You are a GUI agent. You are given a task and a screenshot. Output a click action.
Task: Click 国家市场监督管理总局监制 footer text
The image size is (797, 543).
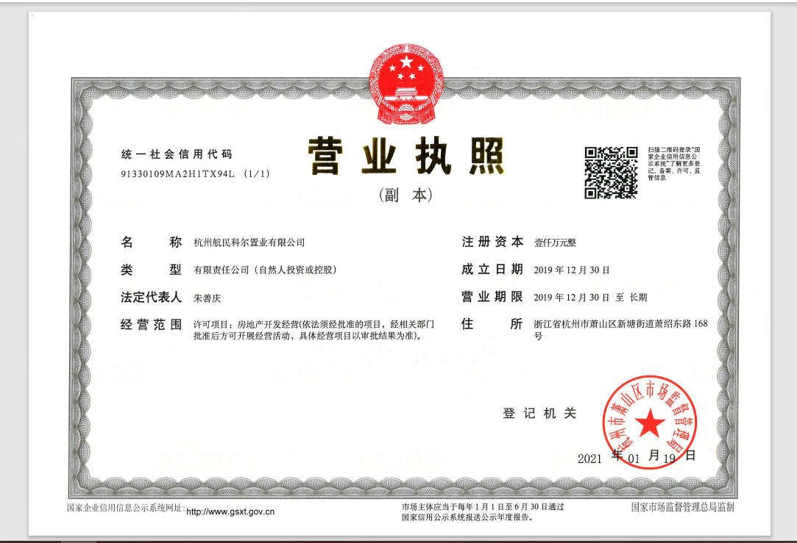pyautogui.click(x=682, y=507)
